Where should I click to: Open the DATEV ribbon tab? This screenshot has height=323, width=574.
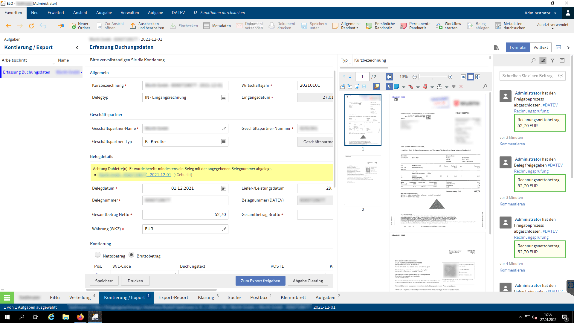[178, 13]
